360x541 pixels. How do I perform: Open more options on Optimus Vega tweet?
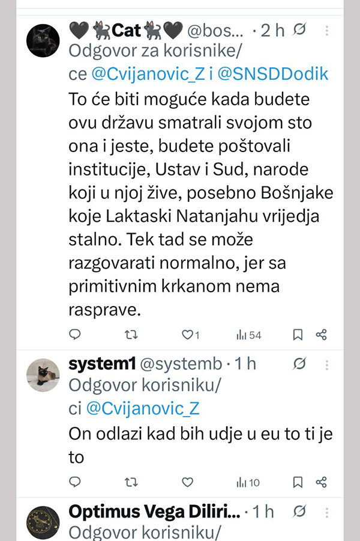[327, 512]
